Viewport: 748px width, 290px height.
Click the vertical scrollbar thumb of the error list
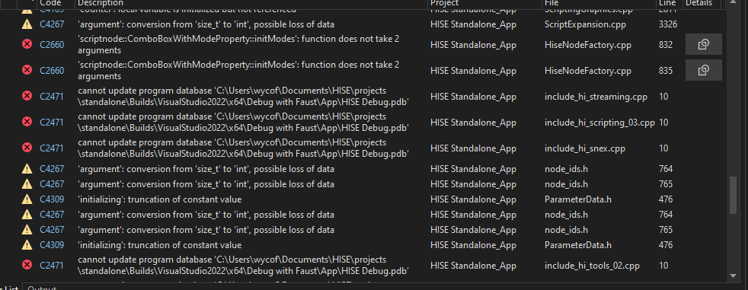(734, 195)
